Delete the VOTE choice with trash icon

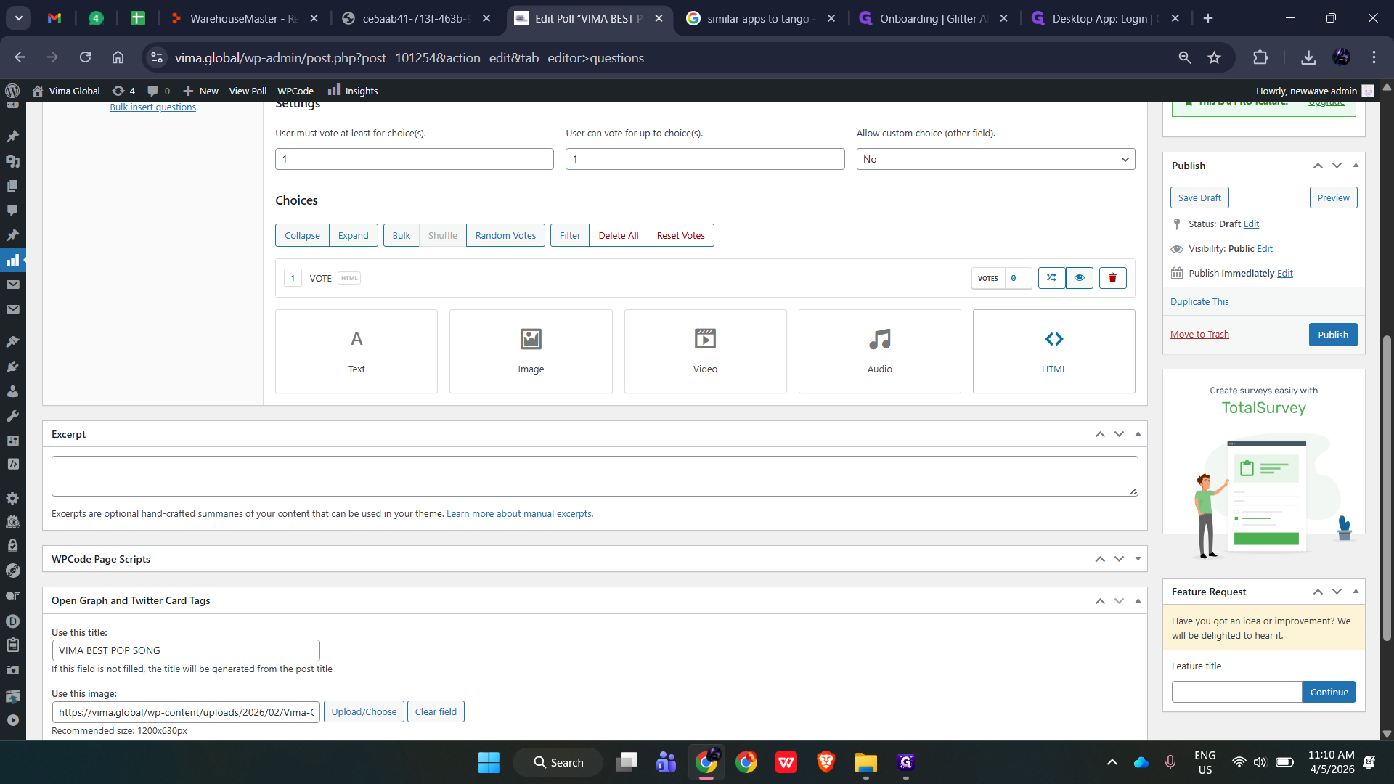[1112, 278]
